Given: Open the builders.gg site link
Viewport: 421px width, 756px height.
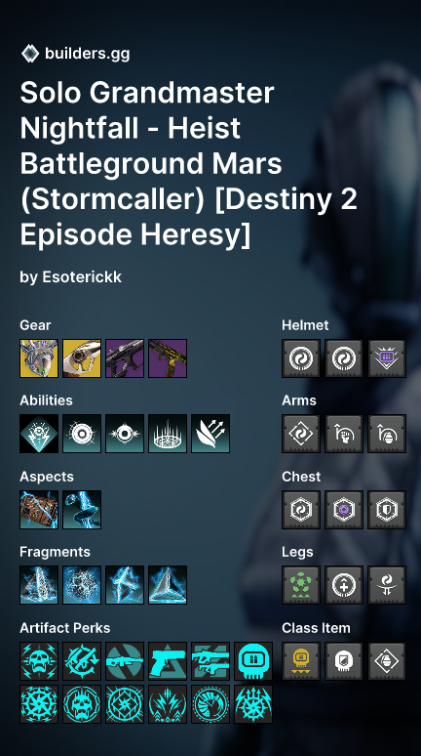Looking at the screenshot, I should (87, 53).
